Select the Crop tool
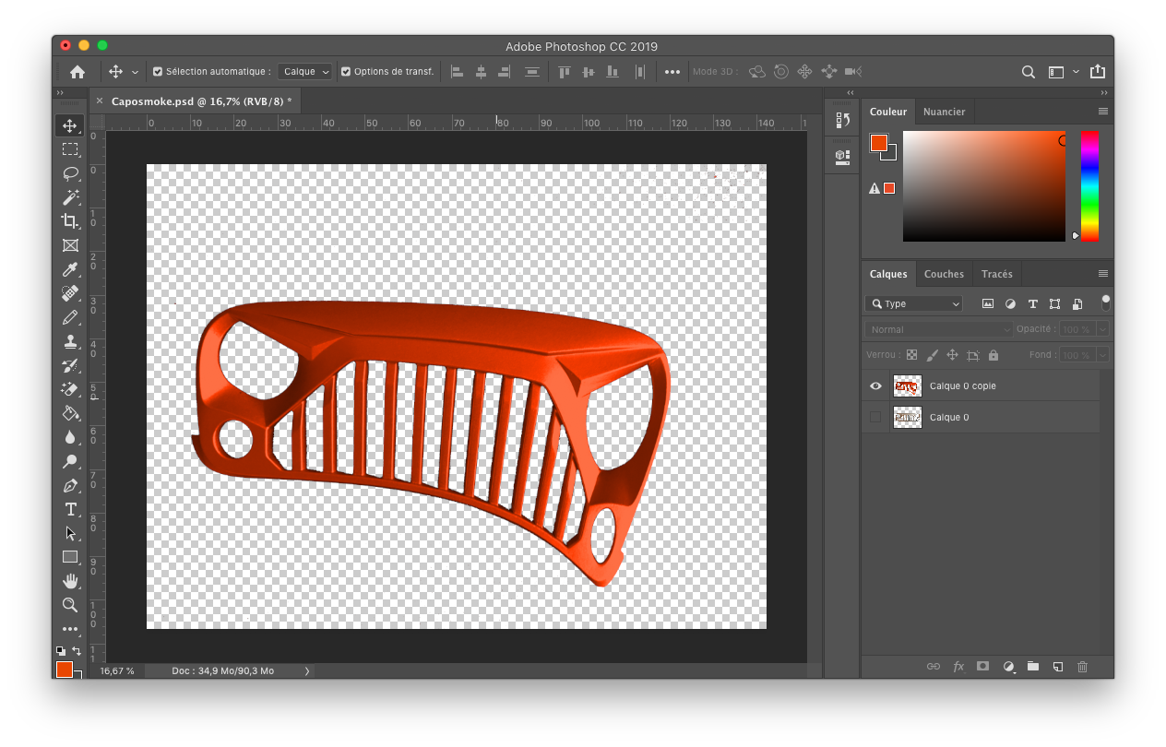Image resolution: width=1166 pixels, height=747 pixels. tap(70, 221)
